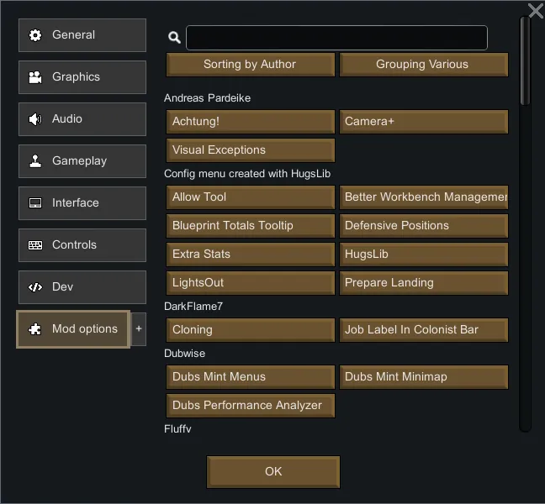Select the Gameplay settings tab
The image size is (545, 504).
click(82, 161)
